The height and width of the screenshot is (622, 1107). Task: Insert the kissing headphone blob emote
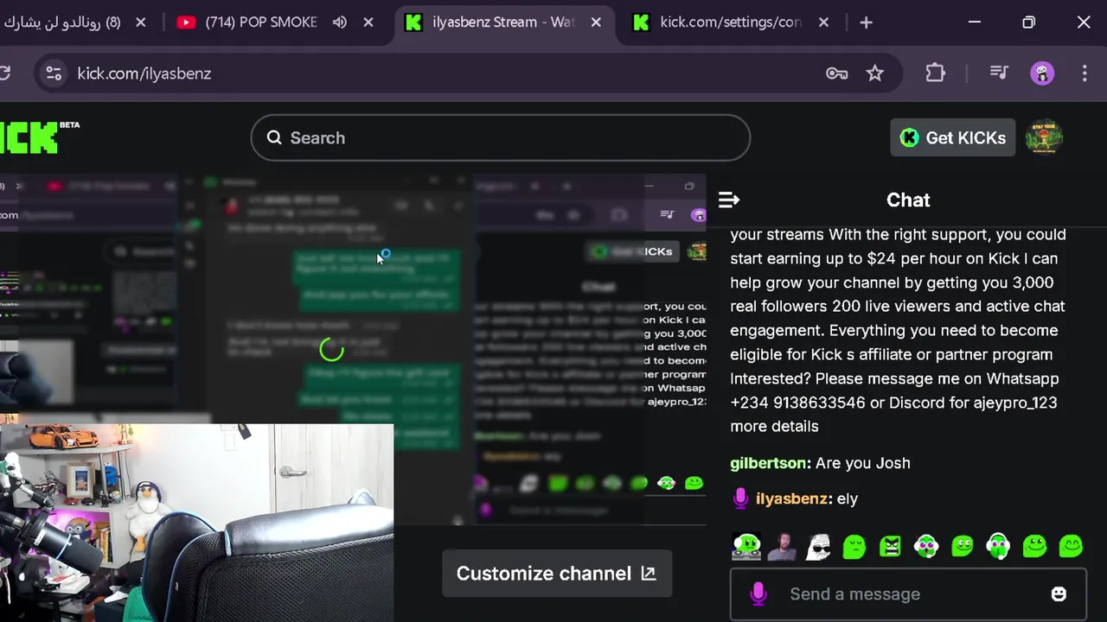(998, 546)
